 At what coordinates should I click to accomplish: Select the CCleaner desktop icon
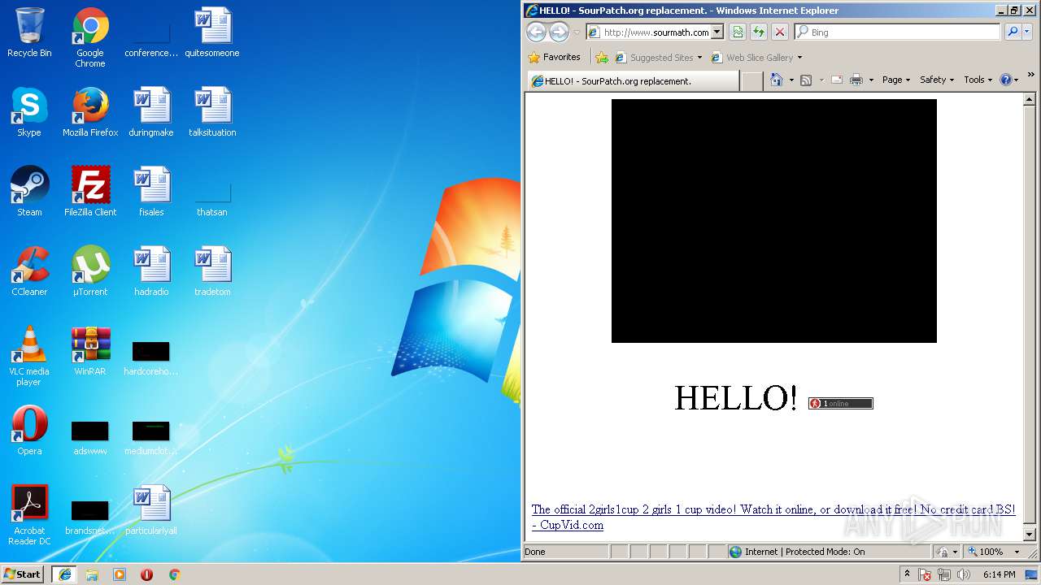(x=29, y=271)
